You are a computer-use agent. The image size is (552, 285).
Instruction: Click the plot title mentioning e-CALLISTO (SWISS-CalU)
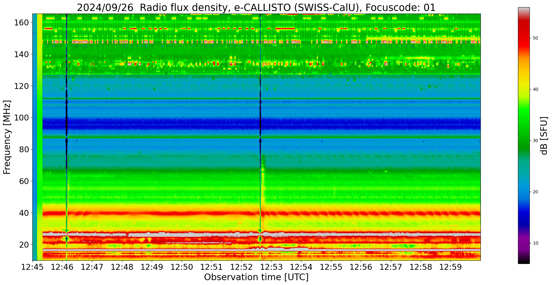[x=256, y=7]
